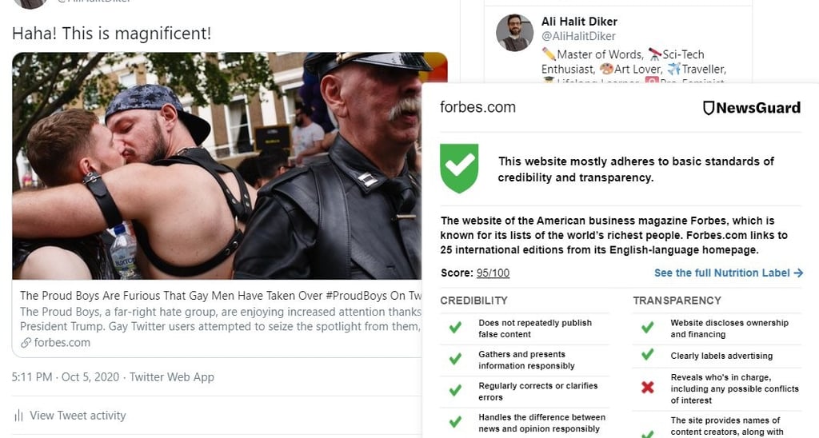The image size is (819, 438).
Task: Click checkmark for Does not repeatedly publish false content
Action: click(455, 328)
